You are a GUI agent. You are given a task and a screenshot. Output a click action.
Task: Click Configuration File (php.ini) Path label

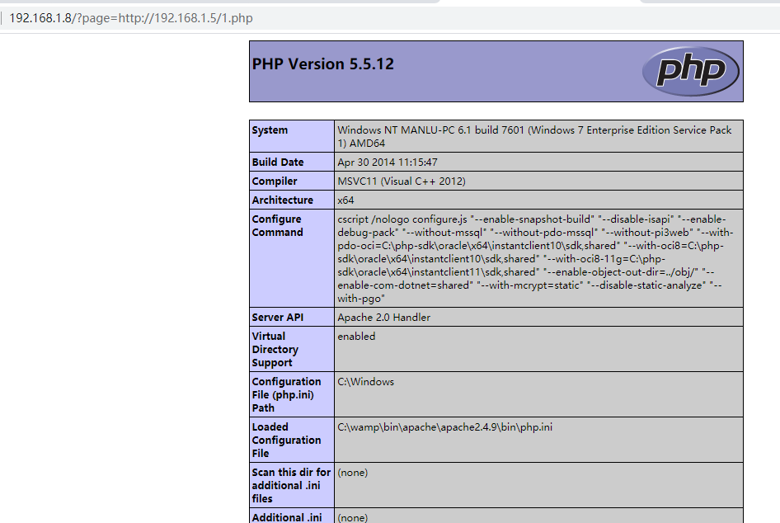(x=292, y=394)
